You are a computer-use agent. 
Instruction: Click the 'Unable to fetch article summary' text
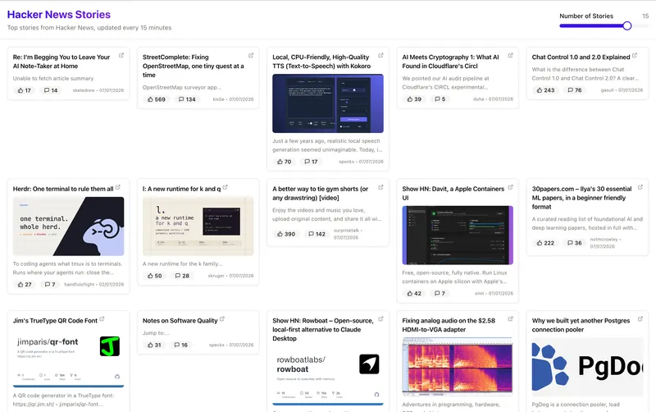click(x=53, y=78)
